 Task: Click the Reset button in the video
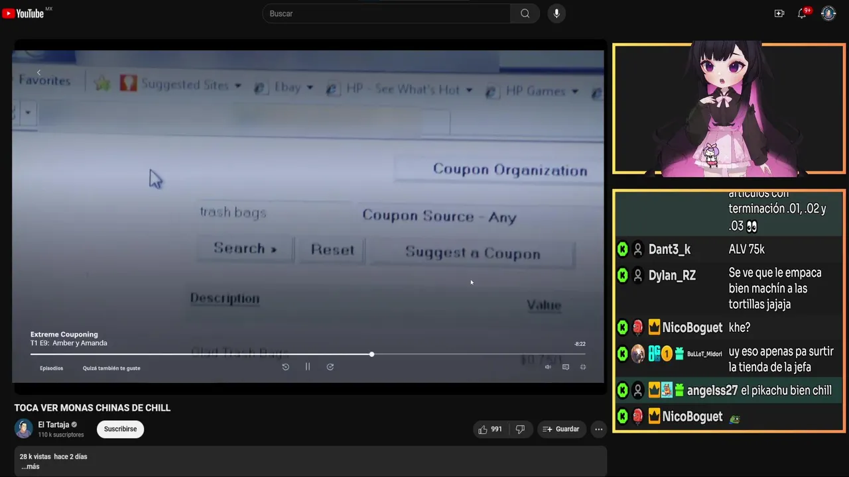332,250
